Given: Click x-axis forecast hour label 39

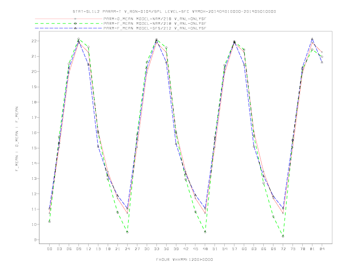Looking at the screenshot, I should point(176,249).
